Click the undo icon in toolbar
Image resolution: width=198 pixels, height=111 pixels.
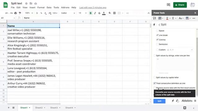tap(7, 13)
